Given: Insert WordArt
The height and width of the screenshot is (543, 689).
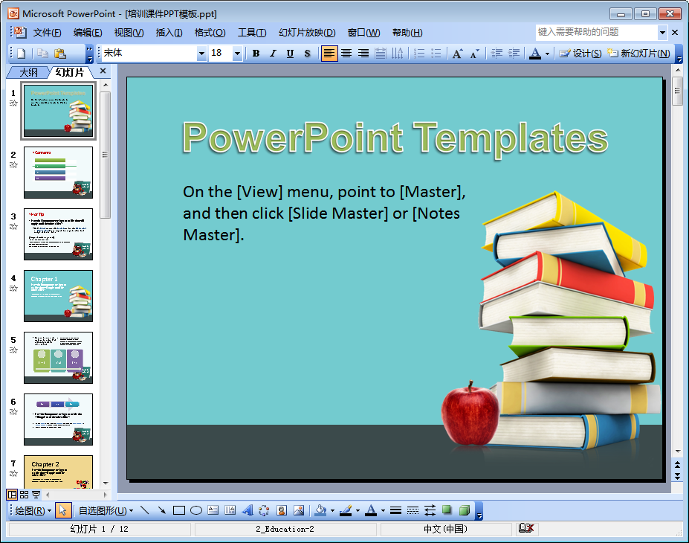Looking at the screenshot, I should pyautogui.click(x=247, y=510).
